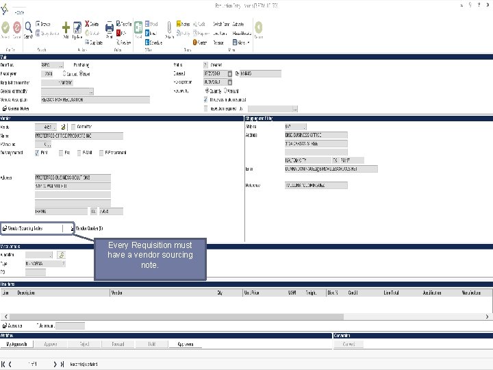Viewport: 493px width, 370px height.
Task: Click the Excel export icon
Action: tap(138, 27)
